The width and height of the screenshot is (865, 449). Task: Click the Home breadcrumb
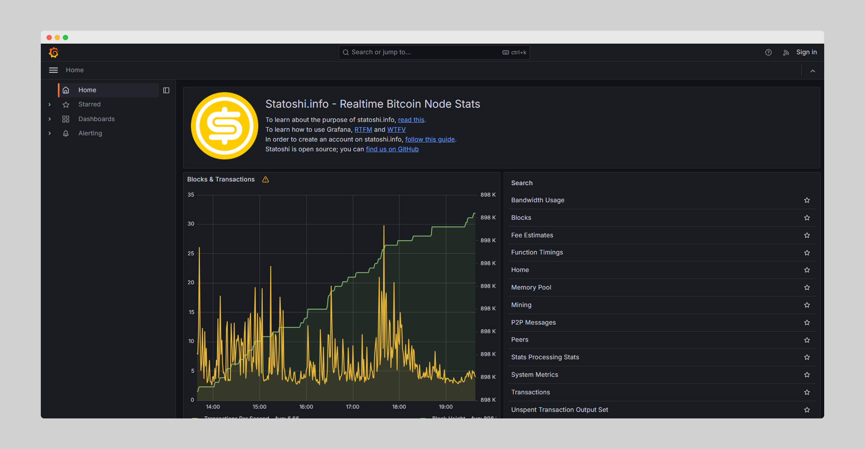click(x=75, y=70)
